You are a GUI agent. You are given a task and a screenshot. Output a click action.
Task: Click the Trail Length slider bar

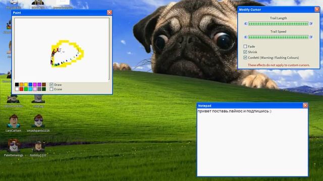click(278, 24)
